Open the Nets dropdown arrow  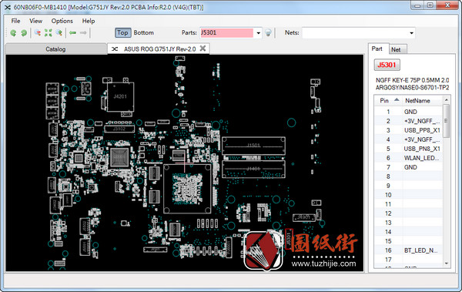[x=411, y=33]
